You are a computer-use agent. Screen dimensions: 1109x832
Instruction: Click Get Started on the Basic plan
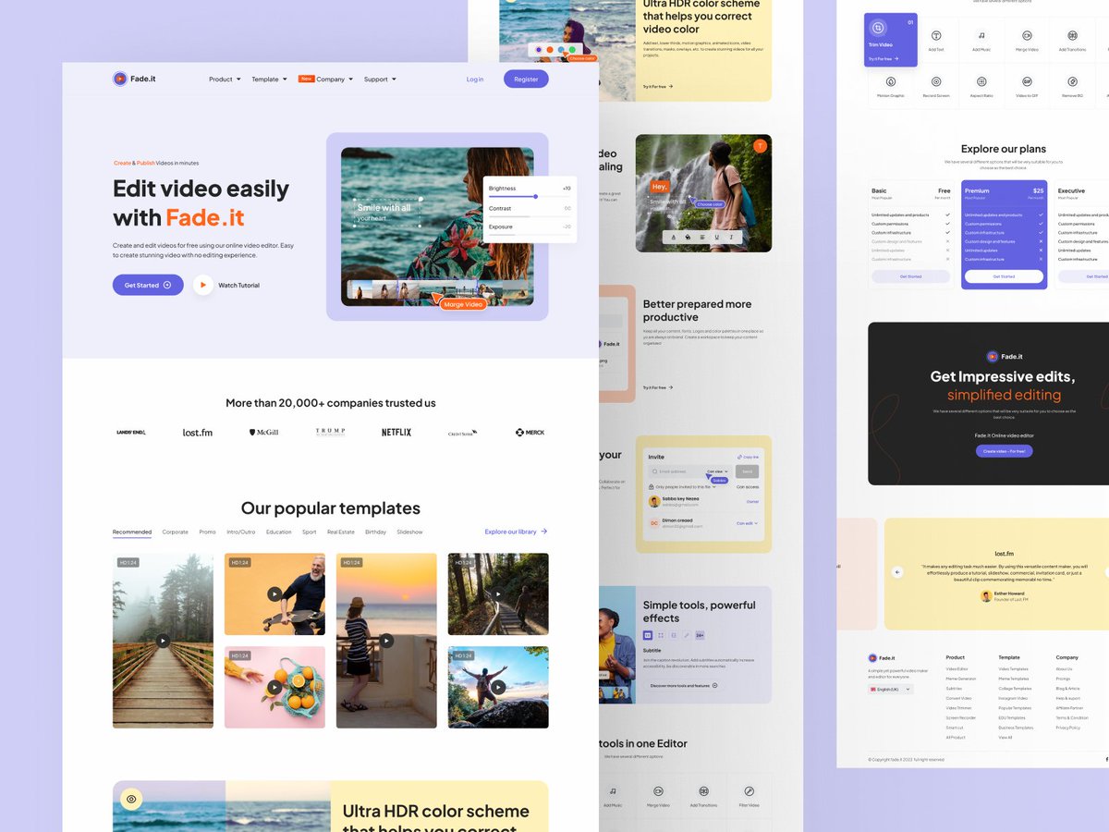910,276
